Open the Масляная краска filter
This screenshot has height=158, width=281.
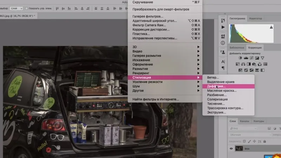[221, 91]
